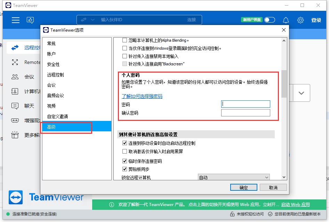Viewport: 329px width, 222px height.
Task: Click the 登录 sign-in button
Action: 316,20
